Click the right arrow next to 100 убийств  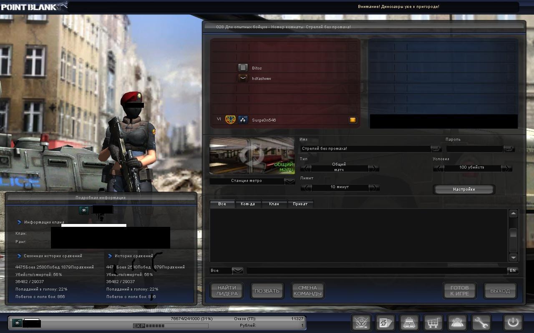pyautogui.click(x=506, y=168)
